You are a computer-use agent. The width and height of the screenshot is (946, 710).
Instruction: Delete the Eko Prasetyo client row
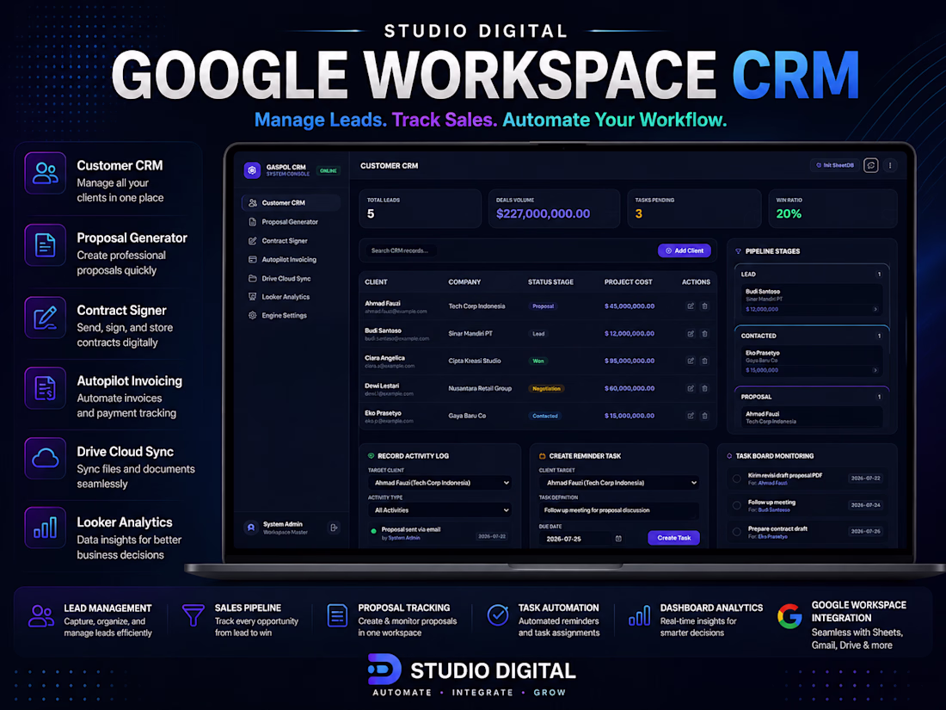[704, 416]
